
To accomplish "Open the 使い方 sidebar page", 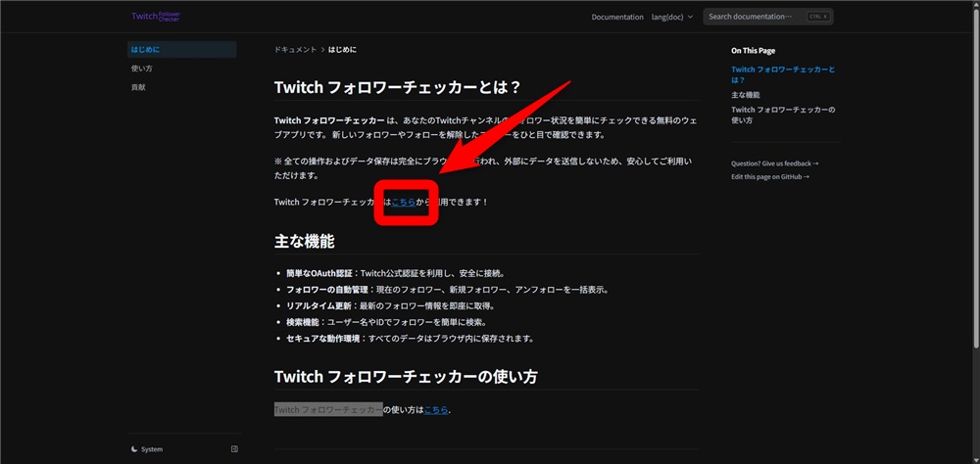I will (x=141, y=69).
